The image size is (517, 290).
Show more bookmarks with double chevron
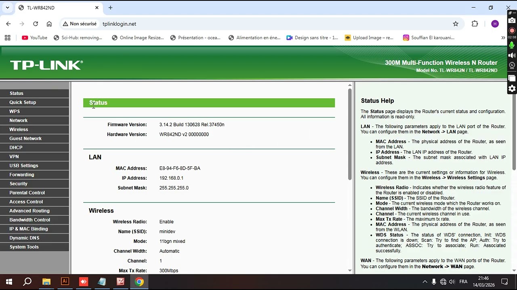503,37
